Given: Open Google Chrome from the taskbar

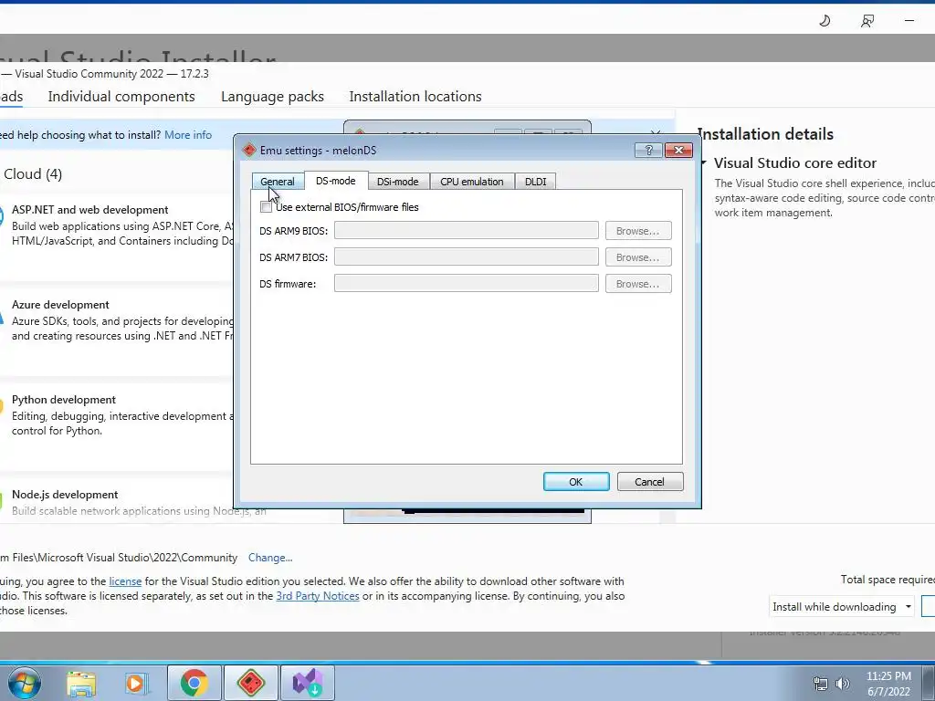Looking at the screenshot, I should click(194, 683).
